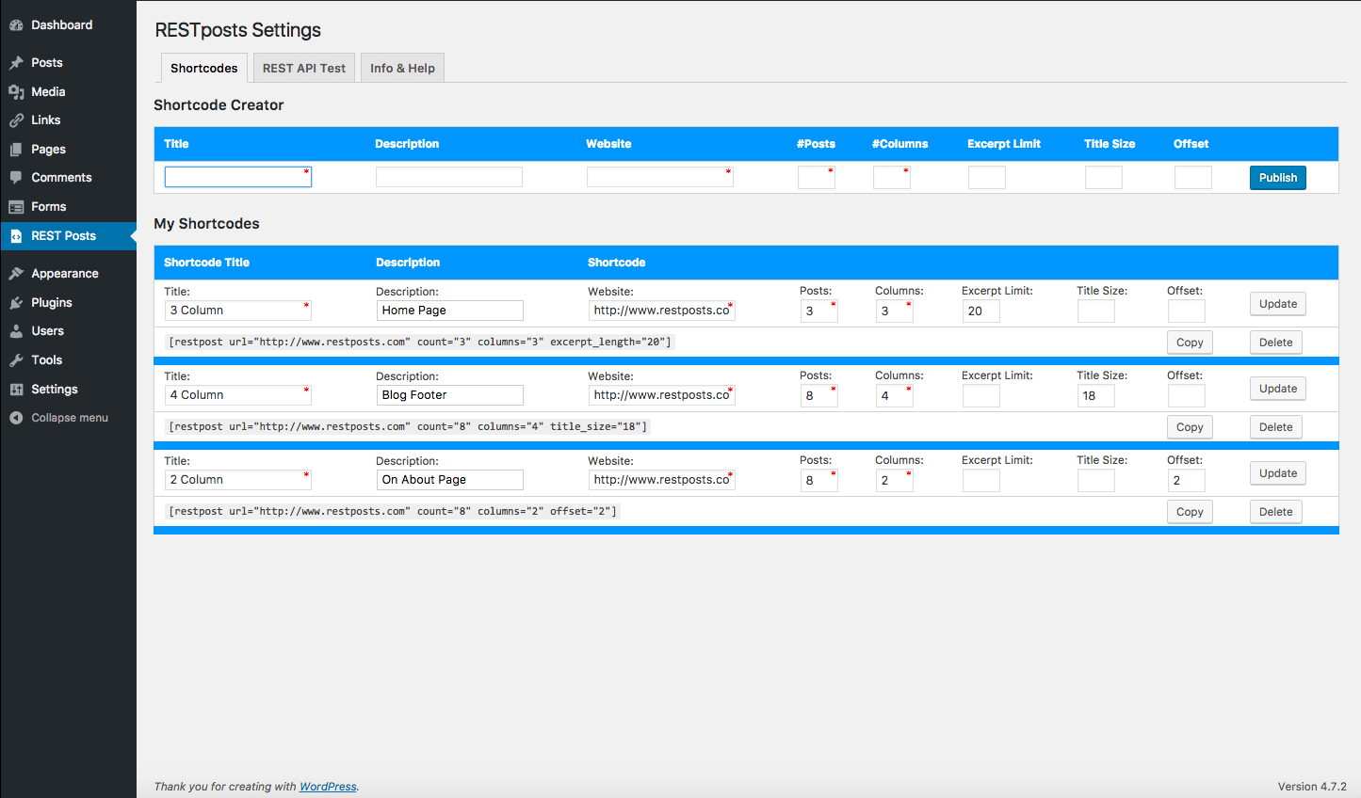Edit the 2 Column row Offset field
The image size is (1361, 798).
tap(1187, 481)
